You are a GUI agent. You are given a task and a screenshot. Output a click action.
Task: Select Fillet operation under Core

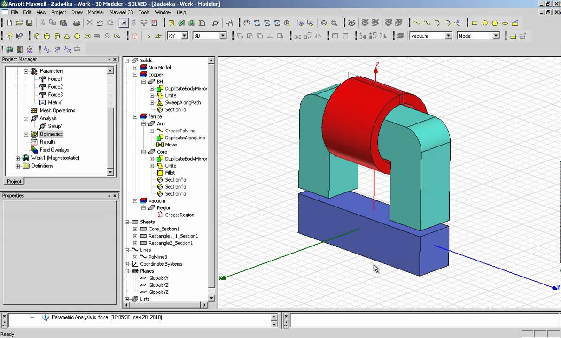point(170,173)
